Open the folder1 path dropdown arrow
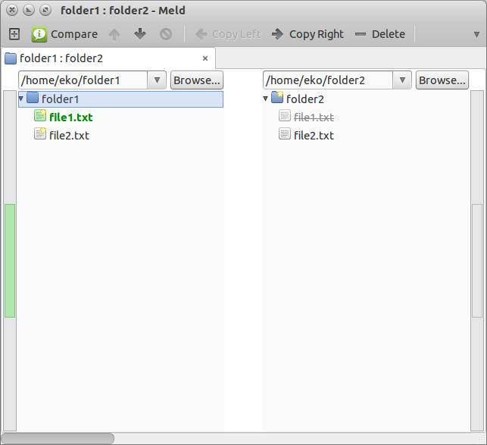 157,80
